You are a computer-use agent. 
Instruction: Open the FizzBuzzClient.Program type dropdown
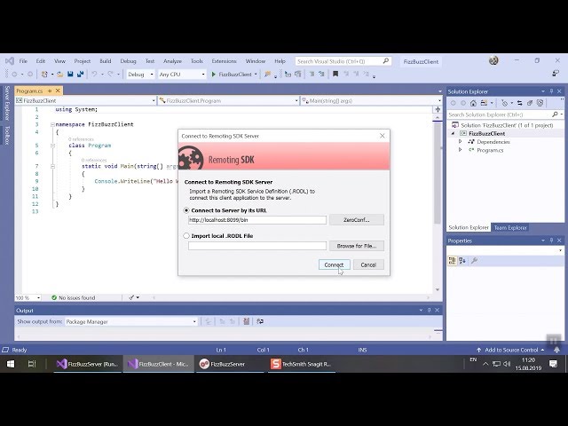tap(229, 100)
